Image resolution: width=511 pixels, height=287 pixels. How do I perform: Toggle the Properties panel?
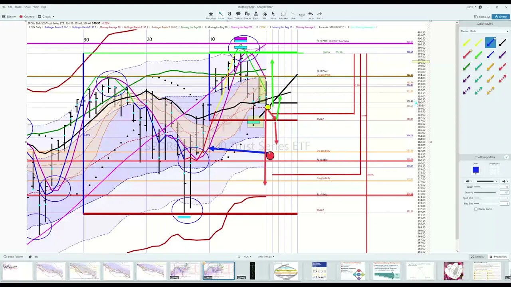[x=498, y=257]
